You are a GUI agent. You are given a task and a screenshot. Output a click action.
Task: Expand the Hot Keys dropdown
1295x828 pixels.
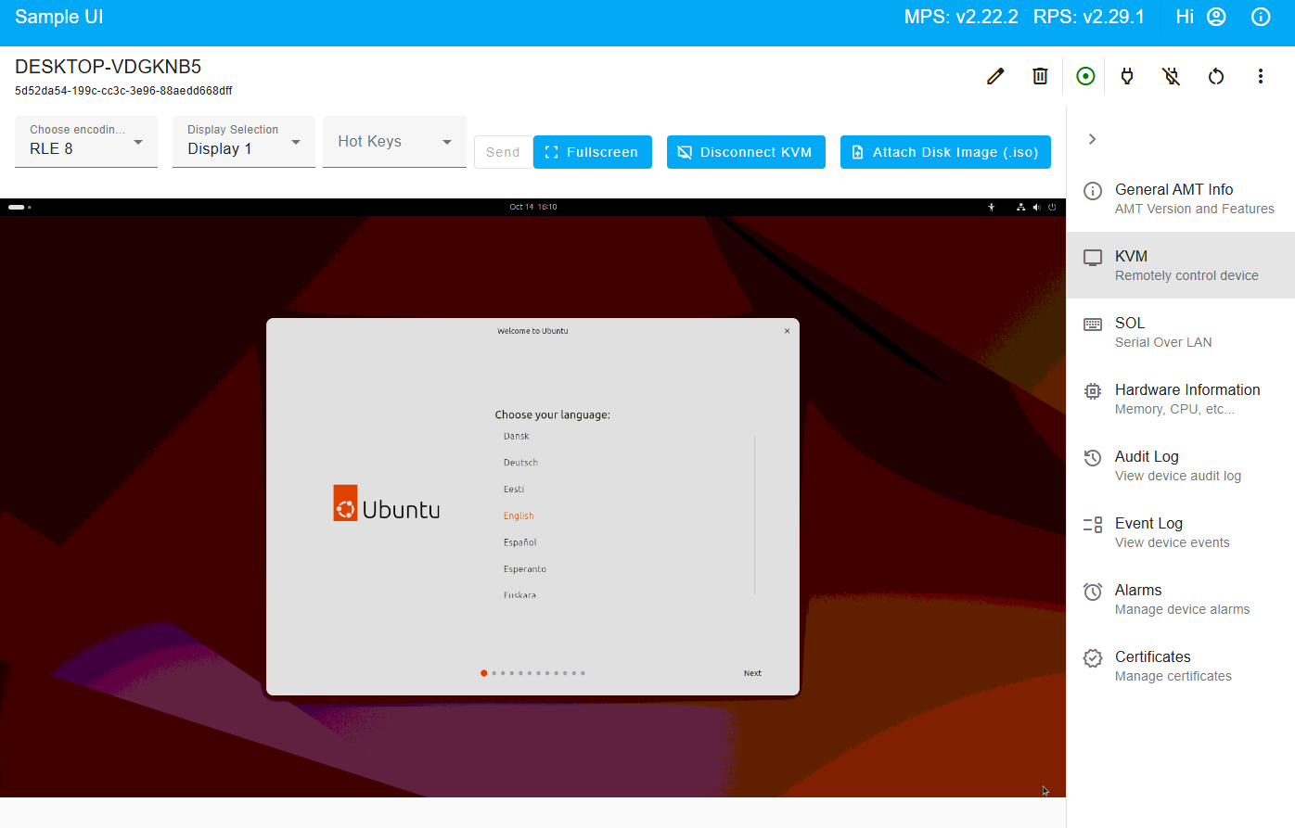coord(394,141)
